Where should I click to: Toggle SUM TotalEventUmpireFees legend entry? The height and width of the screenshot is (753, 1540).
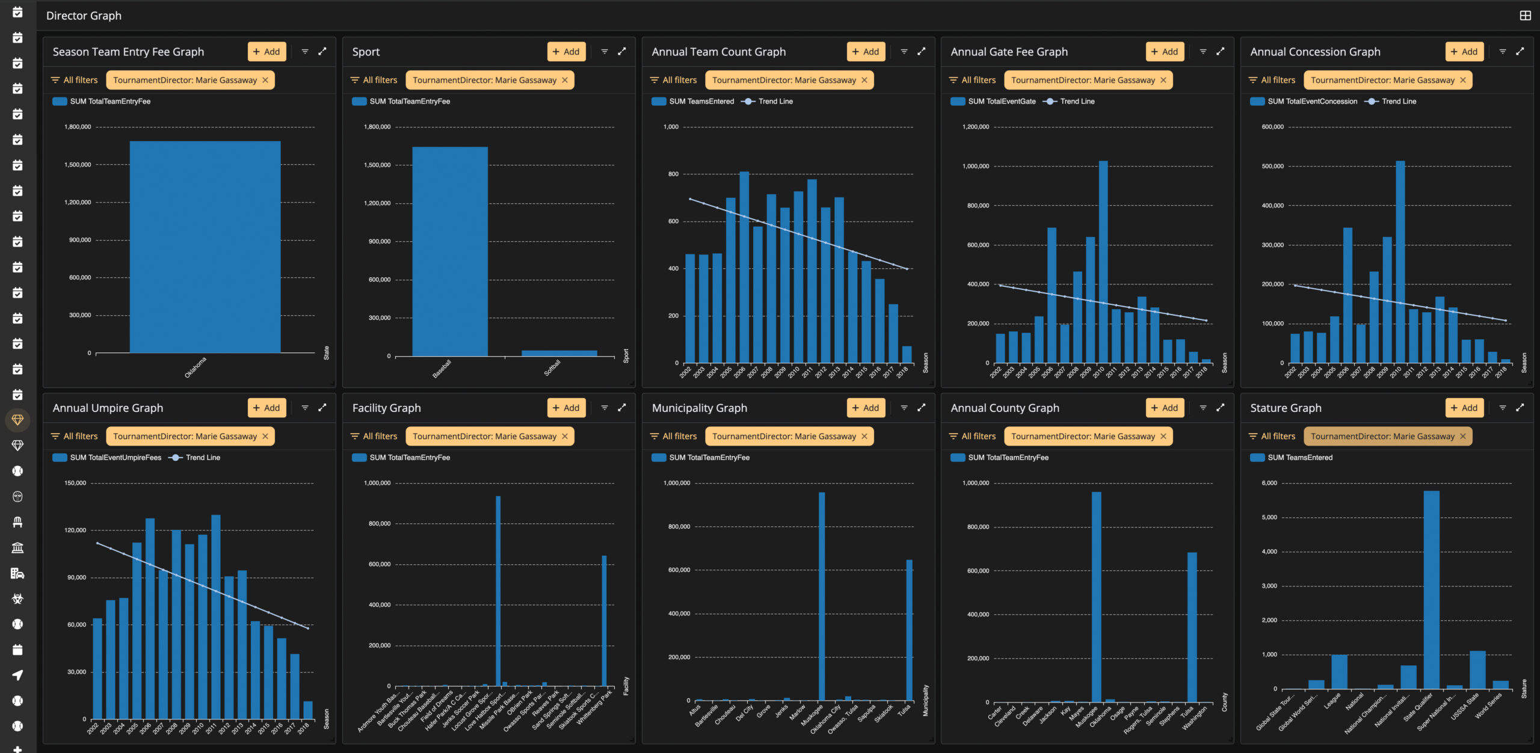coord(107,458)
